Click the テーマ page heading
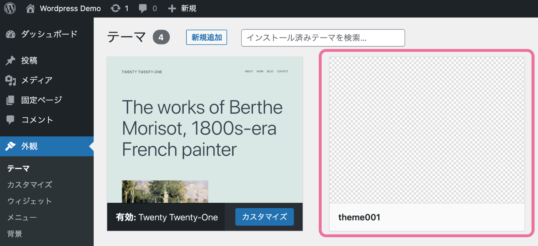The width and height of the screenshot is (538, 246). coord(126,37)
